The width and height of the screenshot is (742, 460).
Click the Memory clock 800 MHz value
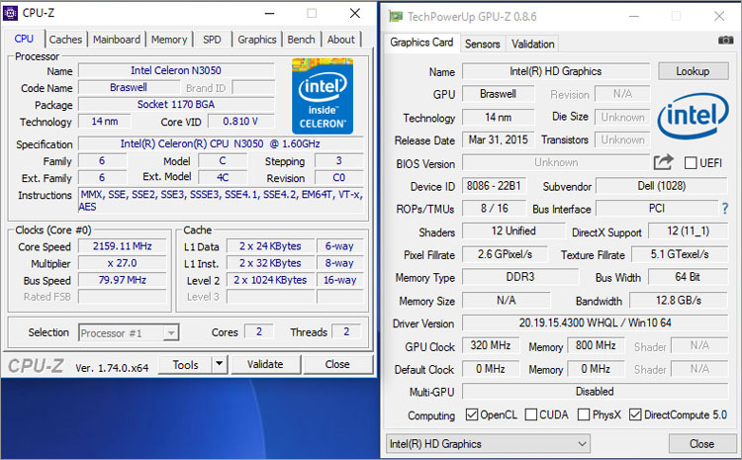[x=596, y=345]
